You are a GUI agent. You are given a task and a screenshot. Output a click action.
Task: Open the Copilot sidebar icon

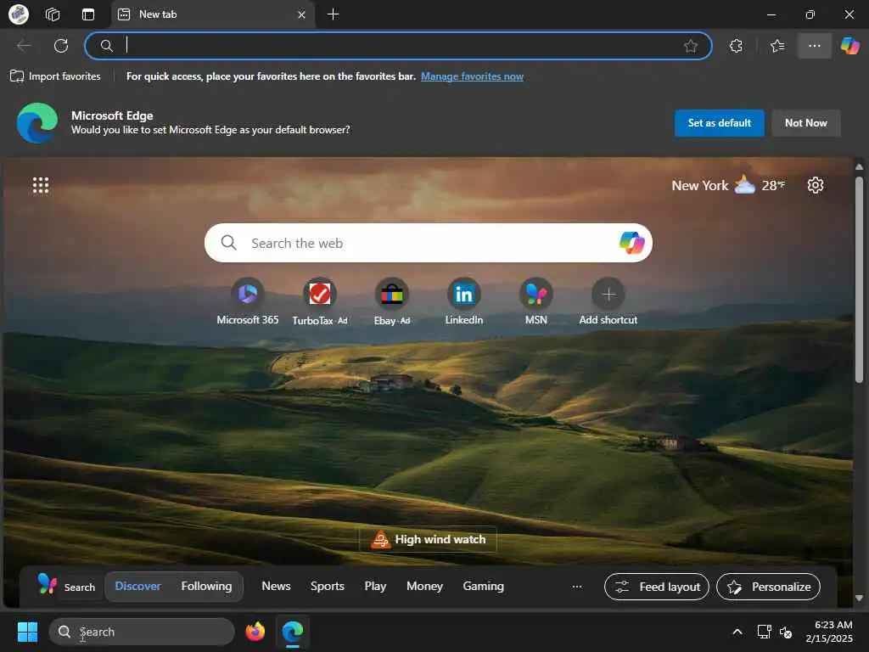click(x=849, y=46)
